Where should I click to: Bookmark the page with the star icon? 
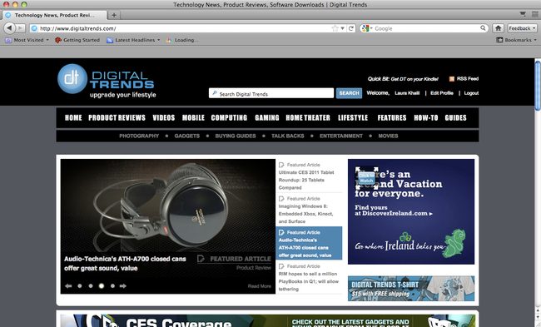[335, 28]
